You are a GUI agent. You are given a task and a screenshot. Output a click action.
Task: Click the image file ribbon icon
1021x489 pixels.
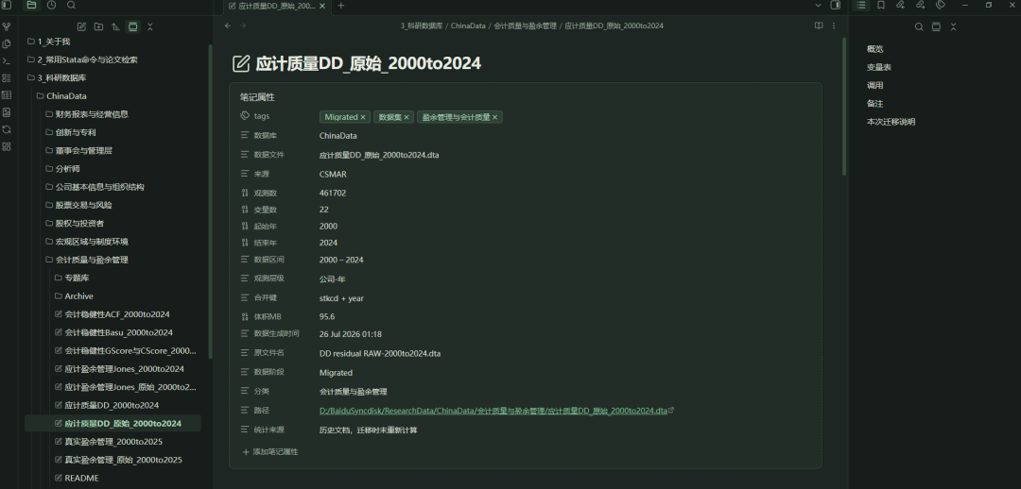(x=7, y=111)
